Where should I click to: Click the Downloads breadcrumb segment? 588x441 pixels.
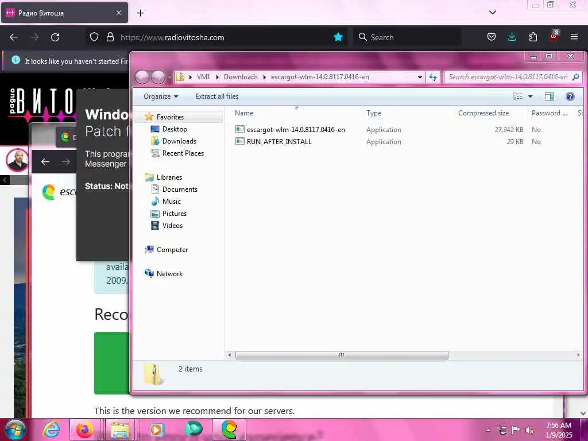tap(241, 77)
